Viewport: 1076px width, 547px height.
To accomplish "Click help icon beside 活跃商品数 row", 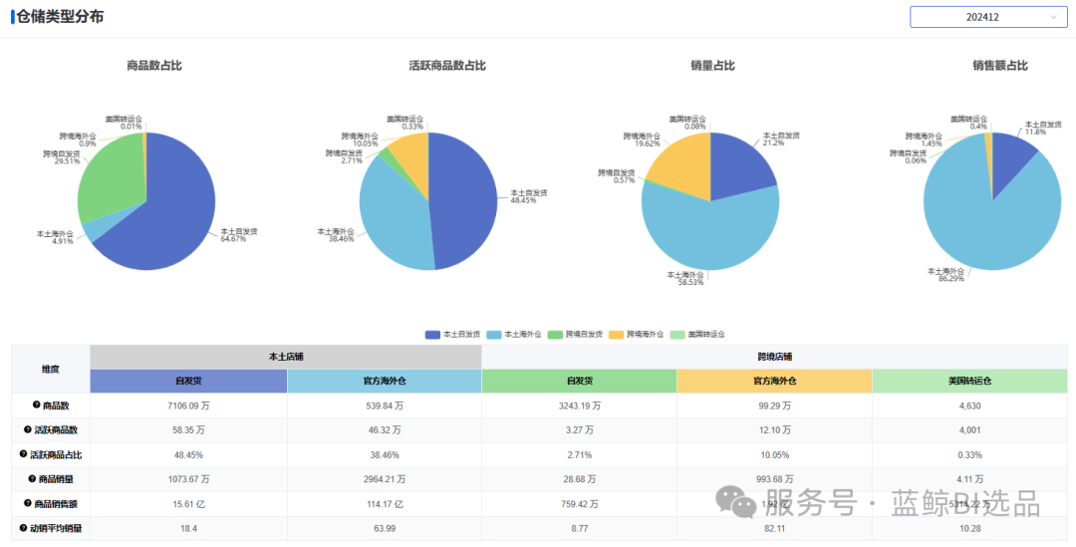I will pos(27,429).
